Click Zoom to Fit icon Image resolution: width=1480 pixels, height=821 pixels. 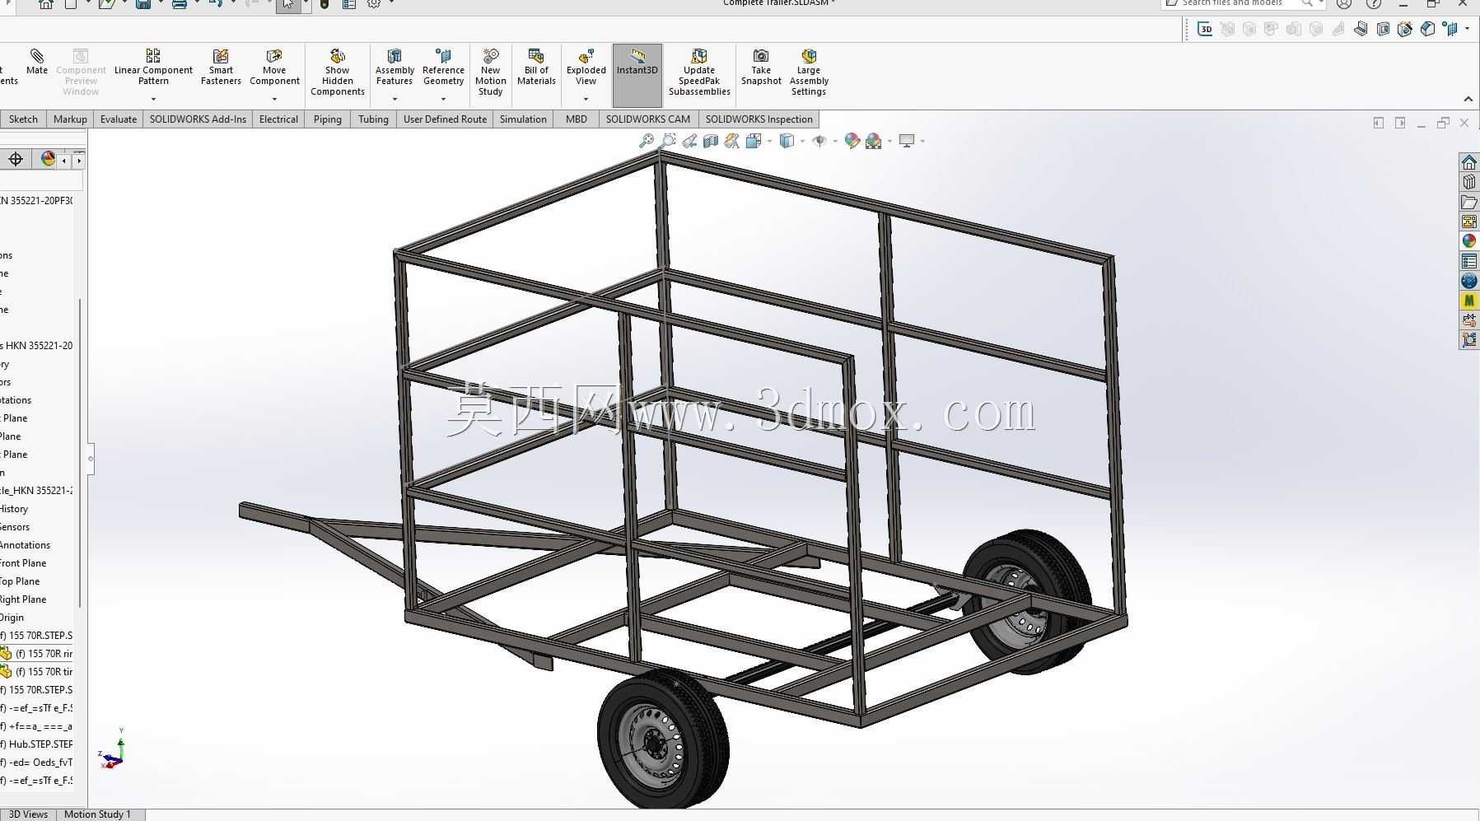[647, 141]
